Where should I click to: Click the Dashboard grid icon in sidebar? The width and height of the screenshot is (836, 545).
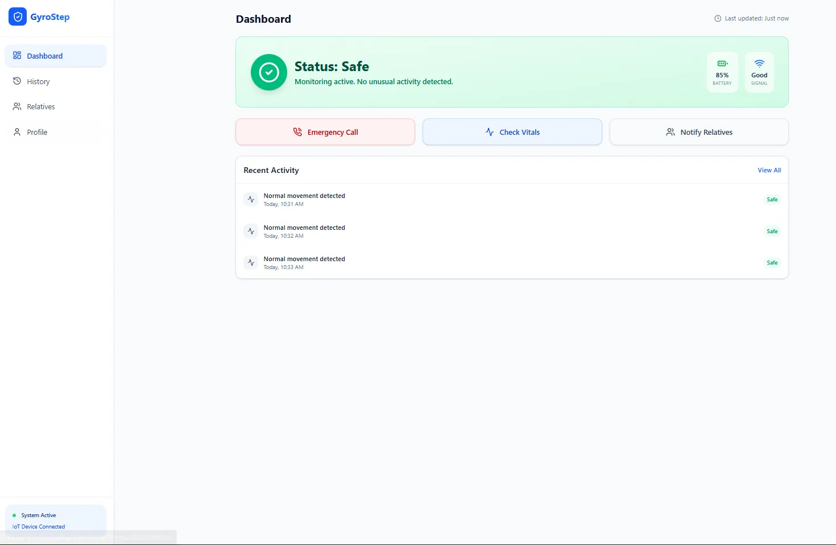[17, 55]
